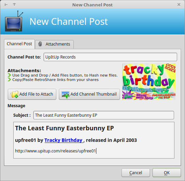Open the Tracky Birthday hyperlink
The height and width of the screenshot is (181, 185).
click(64, 140)
